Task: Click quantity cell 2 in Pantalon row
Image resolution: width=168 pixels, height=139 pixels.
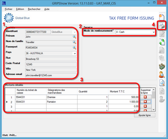Action: click(93, 102)
